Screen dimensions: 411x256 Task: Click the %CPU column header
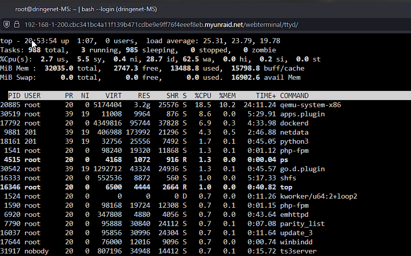pos(203,95)
